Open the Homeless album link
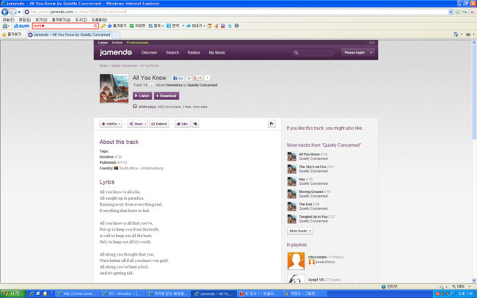The image size is (477, 298). (175, 85)
